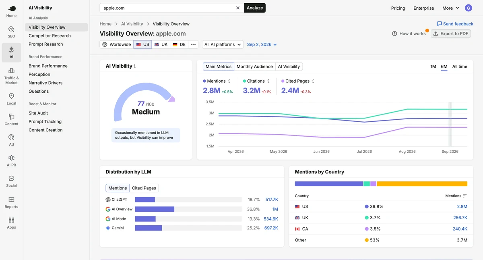This screenshot has height=260, width=483.
Task: Click the AI Visibility breadcrumb link
Action: [x=132, y=24]
